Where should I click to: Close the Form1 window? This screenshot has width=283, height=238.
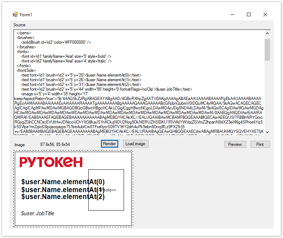pyautogui.click(x=265, y=14)
